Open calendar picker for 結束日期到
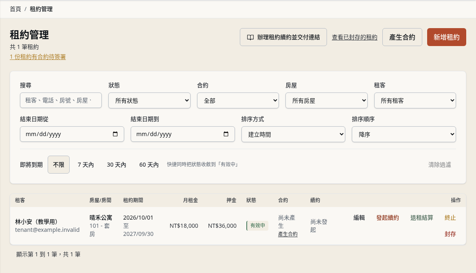The width and height of the screenshot is (476, 273). (x=226, y=134)
